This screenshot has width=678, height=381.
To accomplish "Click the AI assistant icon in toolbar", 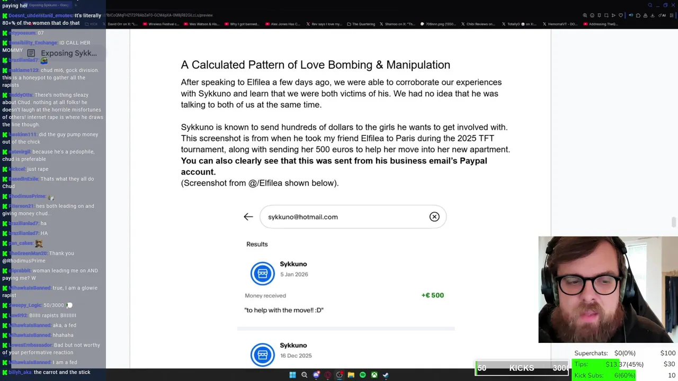I will pyautogui.click(x=662, y=15).
